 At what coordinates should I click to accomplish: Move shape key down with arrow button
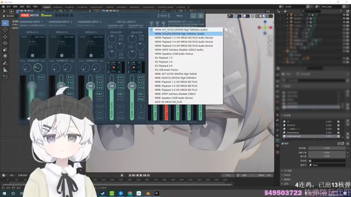(347, 137)
